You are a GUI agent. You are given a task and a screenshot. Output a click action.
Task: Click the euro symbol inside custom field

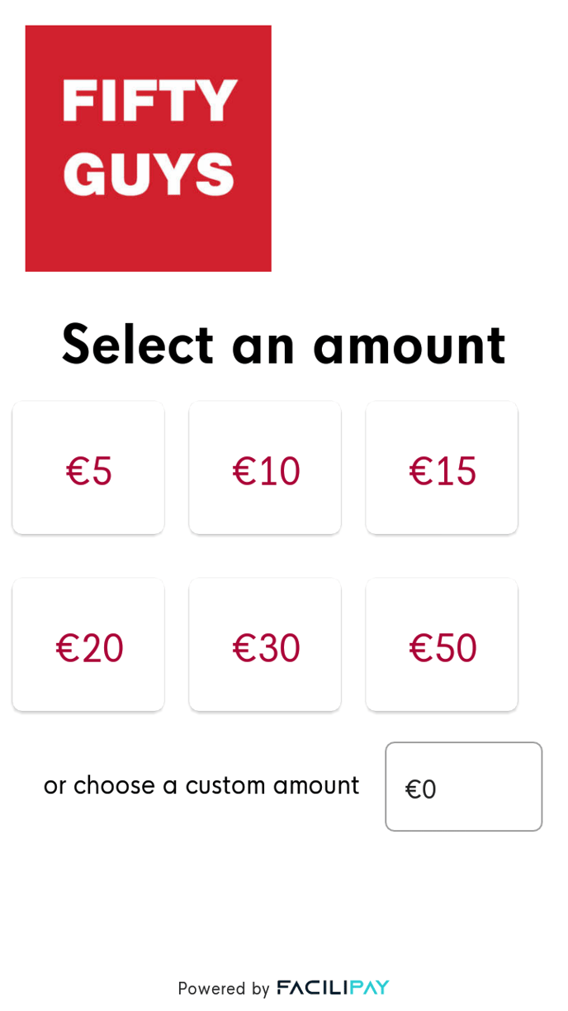(413, 789)
